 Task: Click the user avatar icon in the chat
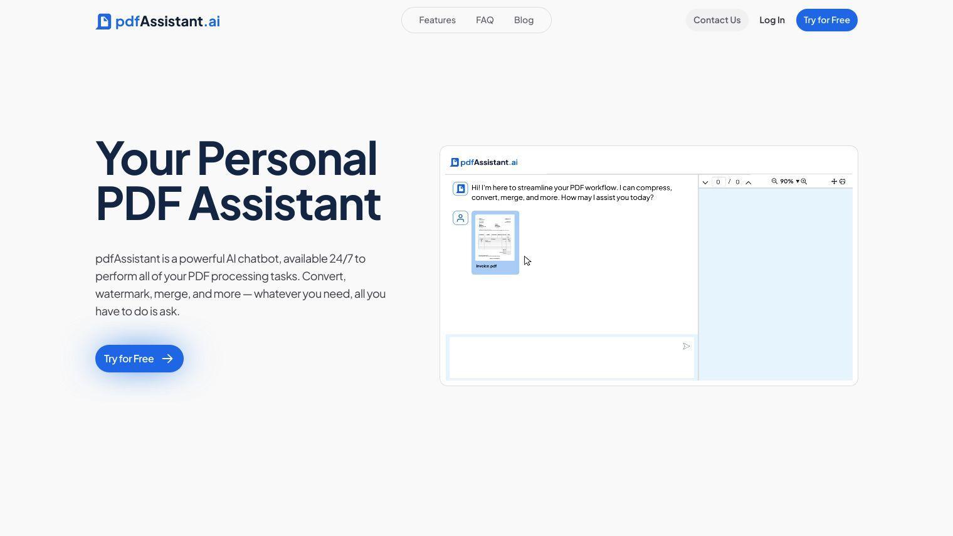[460, 218]
